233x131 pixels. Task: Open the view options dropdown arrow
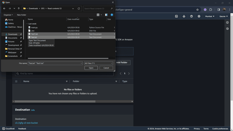coord(101,15)
